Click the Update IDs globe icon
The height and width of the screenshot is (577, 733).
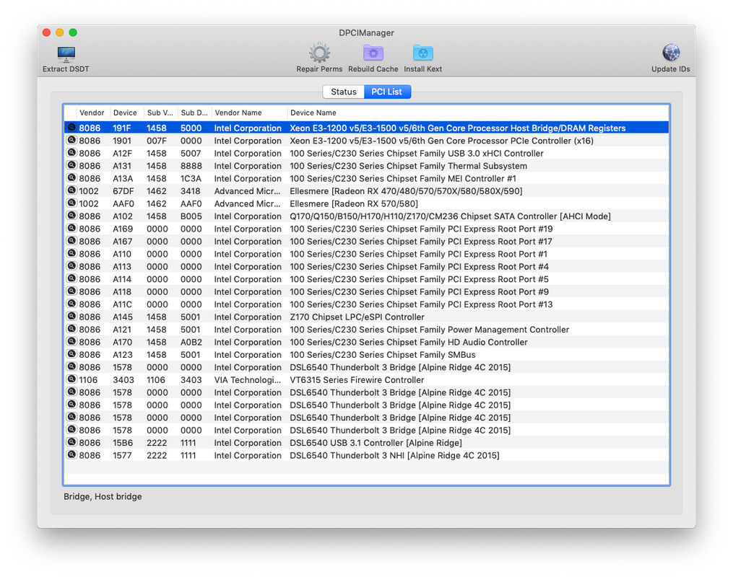point(671,53)
